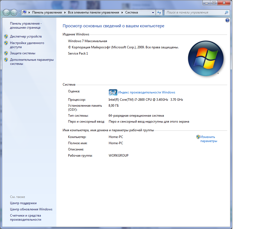Open address bar history dropdown arrow
The height and width of the screenshot is (229, 254).
click(153, 13)
